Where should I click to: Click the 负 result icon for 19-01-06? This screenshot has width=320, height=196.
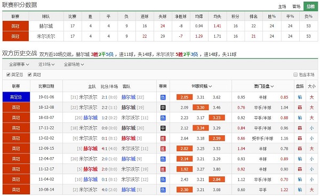(163, 97)
